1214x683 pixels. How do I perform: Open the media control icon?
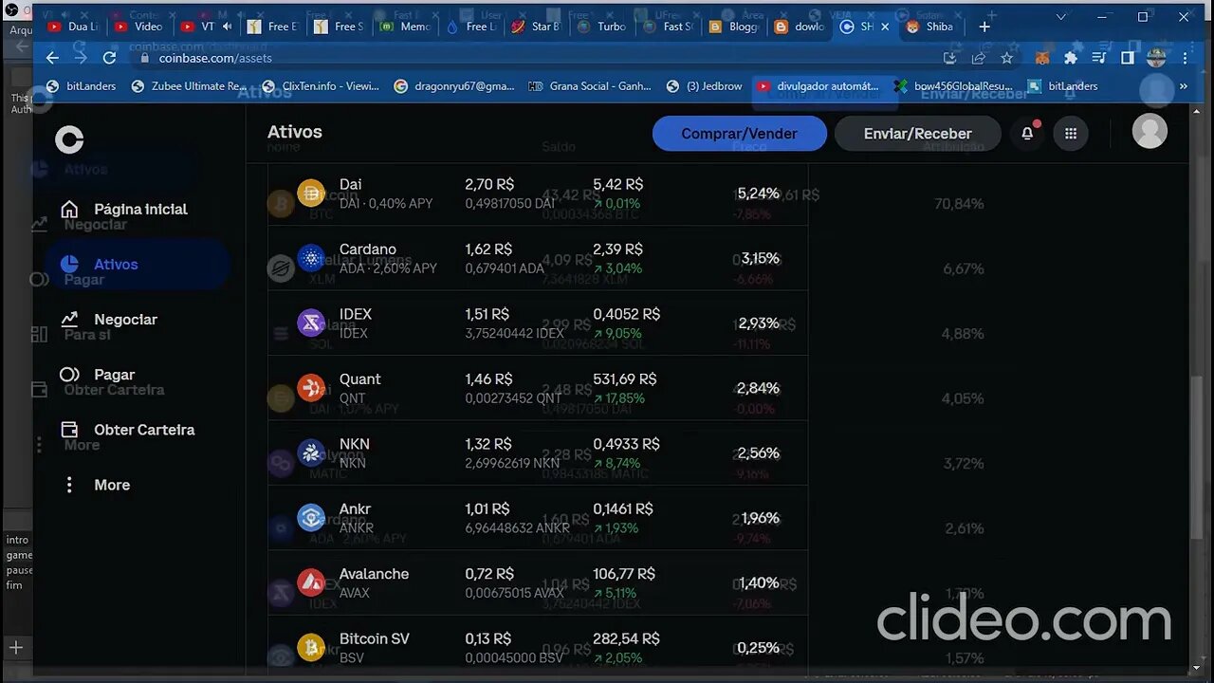(1099, 58)
